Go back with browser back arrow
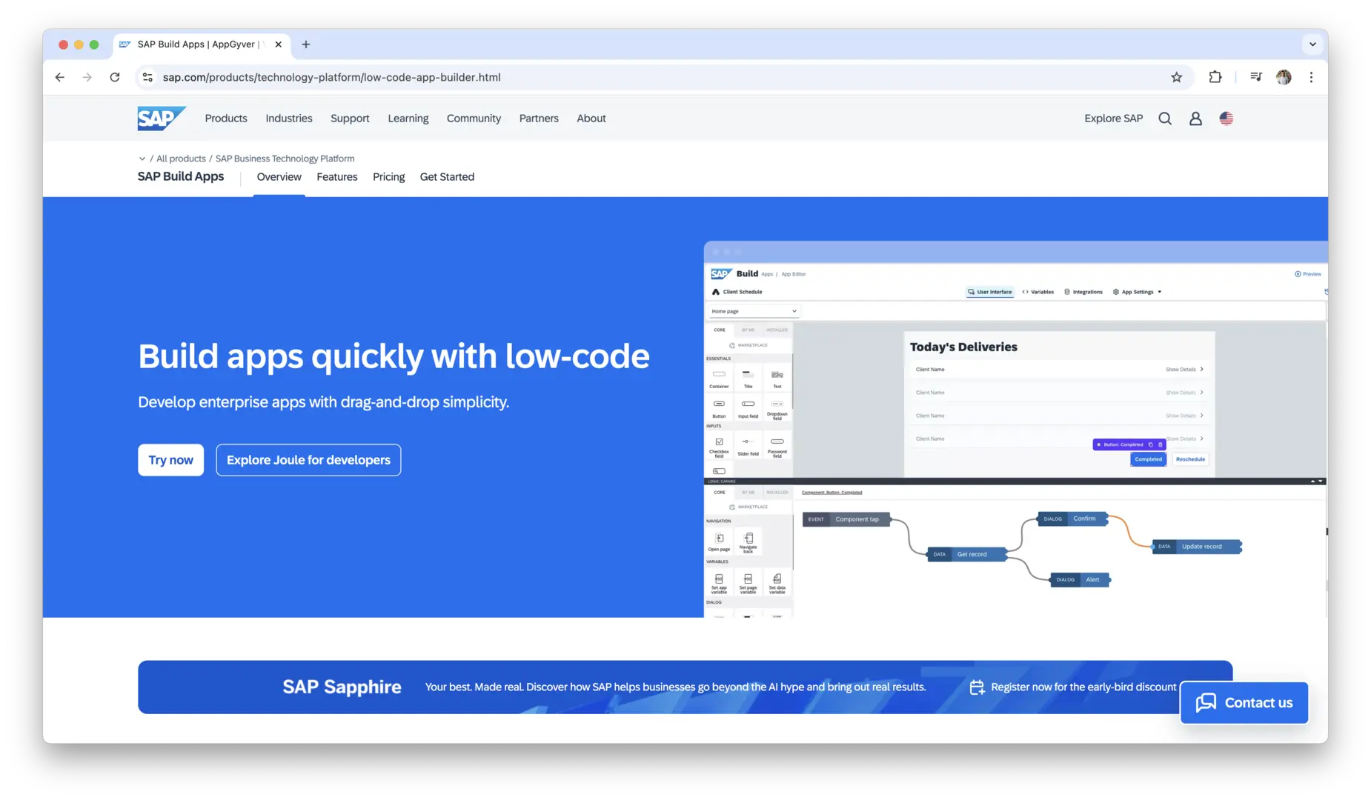Screen dimensions: 1371x800 click(60, 77)
